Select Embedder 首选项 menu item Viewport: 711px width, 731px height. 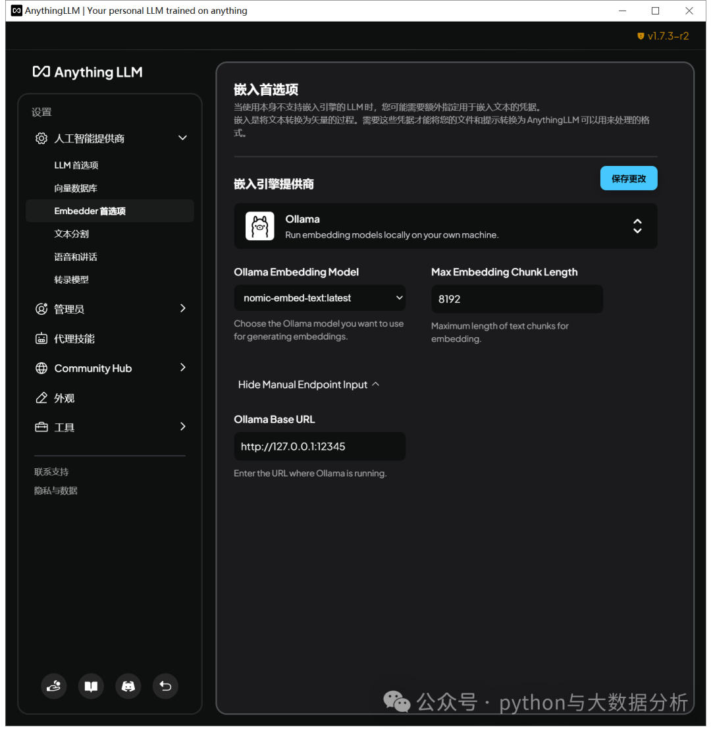[110, 211]
